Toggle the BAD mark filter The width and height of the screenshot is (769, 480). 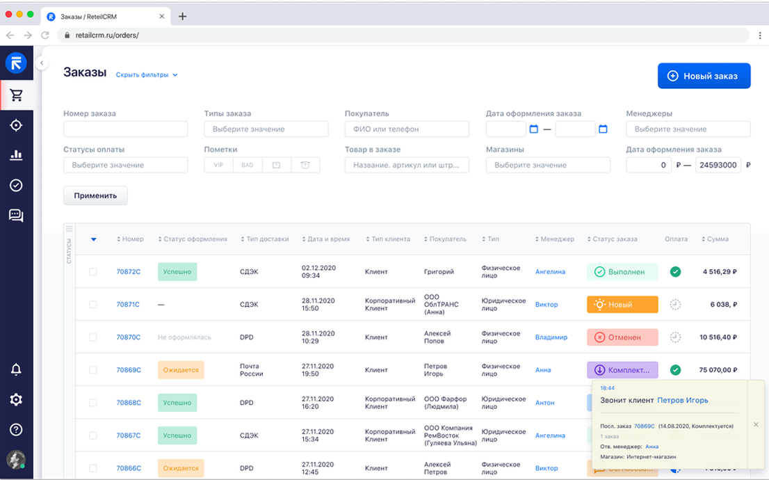click(x=248, y=165)
